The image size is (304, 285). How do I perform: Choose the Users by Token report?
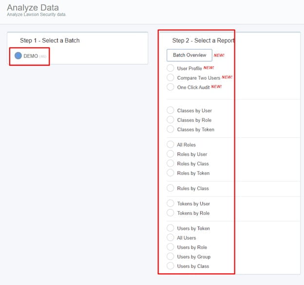[171, 228]
